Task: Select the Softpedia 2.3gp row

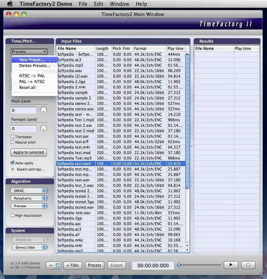Action: [121, 82]
